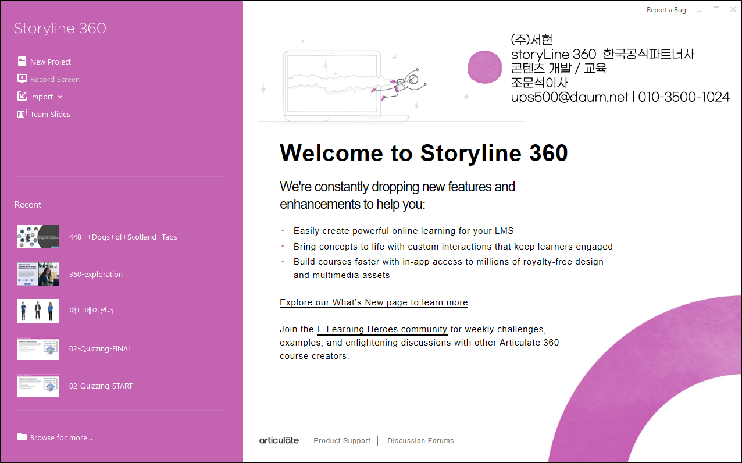Open Product Support link

point(342,441)
